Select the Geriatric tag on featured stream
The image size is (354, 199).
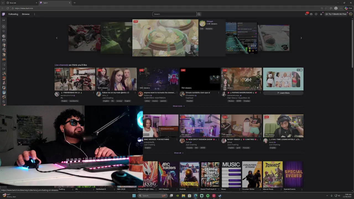coord(209,29)
